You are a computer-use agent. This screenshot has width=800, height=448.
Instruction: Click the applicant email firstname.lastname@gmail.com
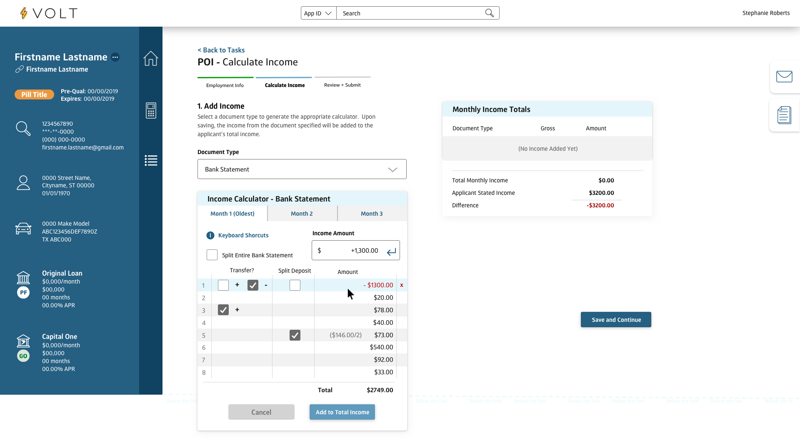pyautogui.click(x=83, y=147)
